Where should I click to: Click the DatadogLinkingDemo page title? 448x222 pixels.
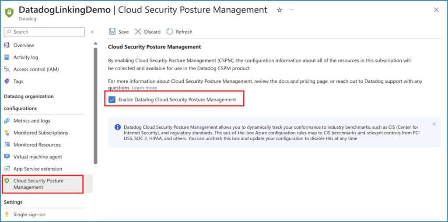click(x=65, y=10)
